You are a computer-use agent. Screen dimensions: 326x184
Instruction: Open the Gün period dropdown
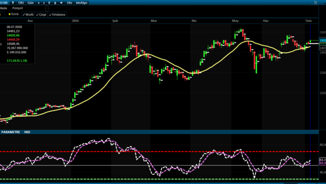(x=31, y=3)
